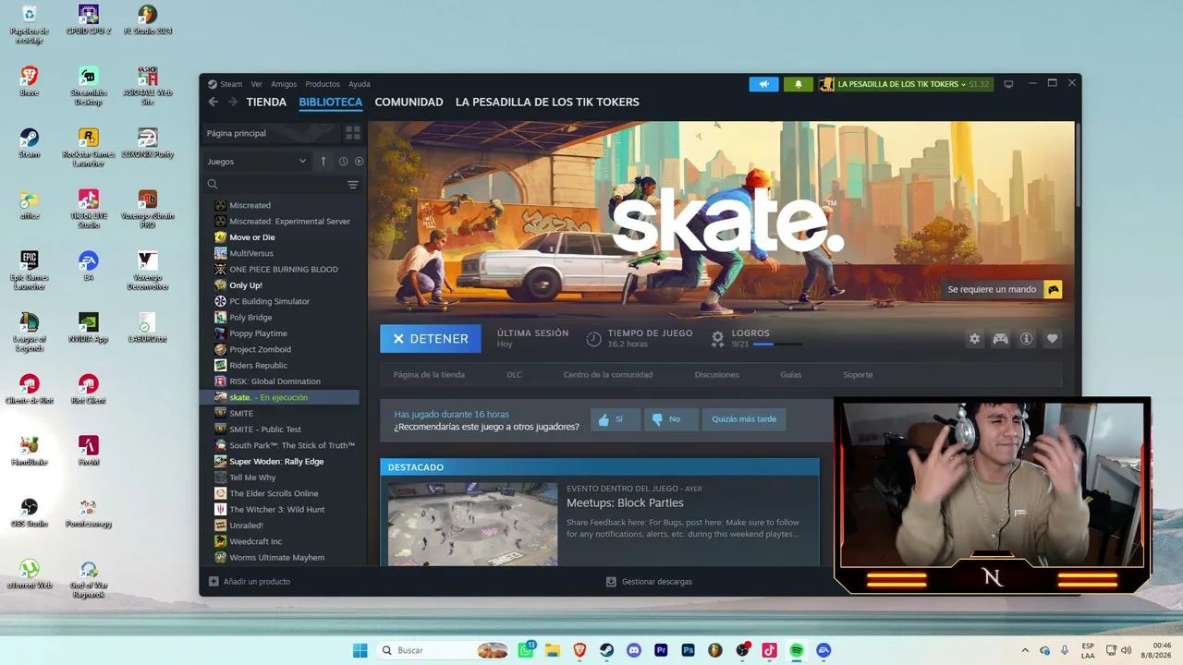Click the Steam library vertical scrollbar
This screenshot has height=665, width=1183.
click(x=1078, y=164)
